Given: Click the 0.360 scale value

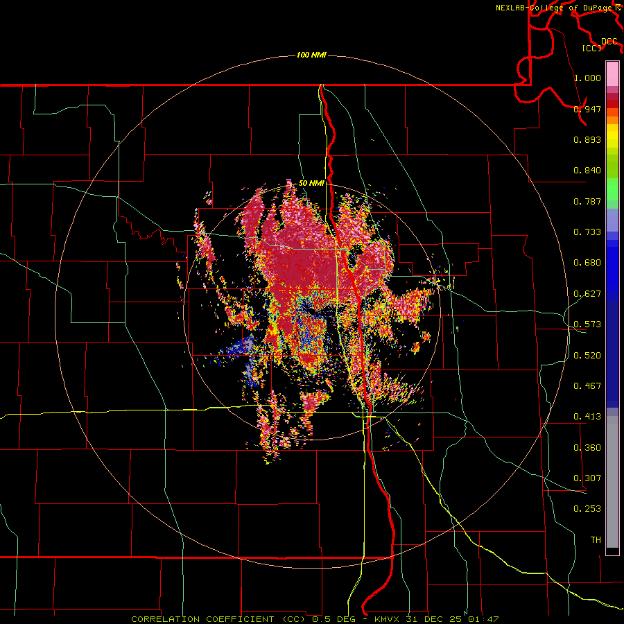Looking at the screenshot, I should (x=587, y=448).
